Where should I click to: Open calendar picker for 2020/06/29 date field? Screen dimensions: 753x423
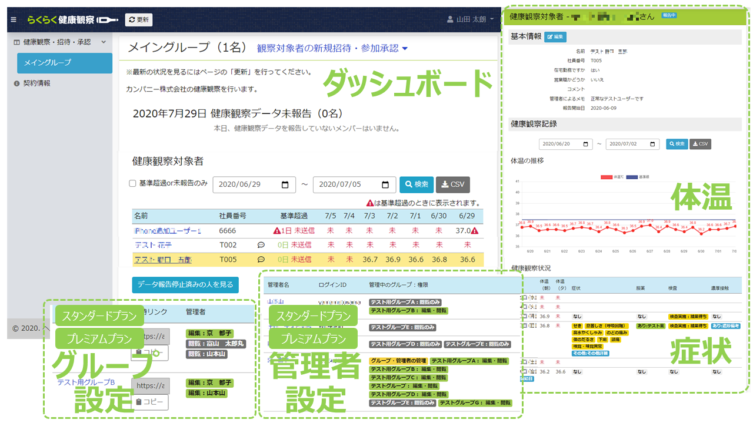click(x=285, y=184)
